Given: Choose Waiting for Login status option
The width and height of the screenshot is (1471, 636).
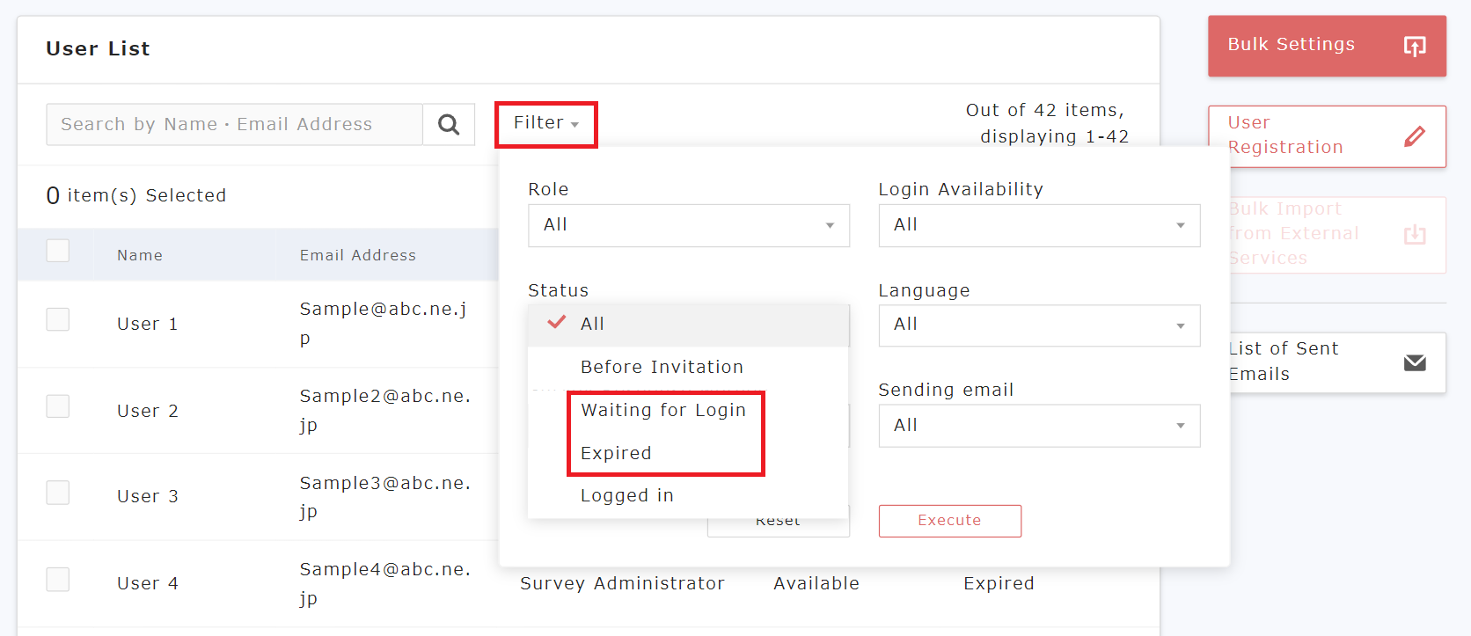Looking at the screenshot, I should pos(662,410).
